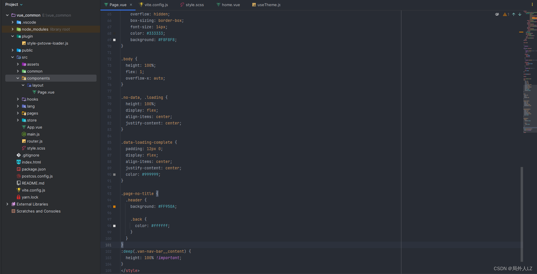
Task: Switch to the useTheme.js tab
Action: (266, 5)
